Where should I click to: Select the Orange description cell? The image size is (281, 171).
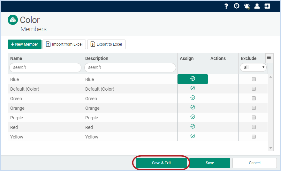130,108
